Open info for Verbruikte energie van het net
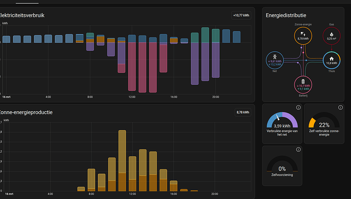Viewport: 351px width, 199px height. coord(298,108)
